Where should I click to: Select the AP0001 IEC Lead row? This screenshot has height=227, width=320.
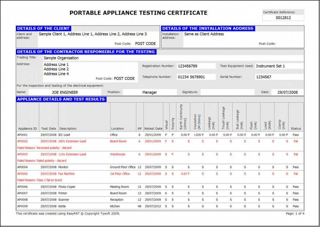click(x=64, y=135)
